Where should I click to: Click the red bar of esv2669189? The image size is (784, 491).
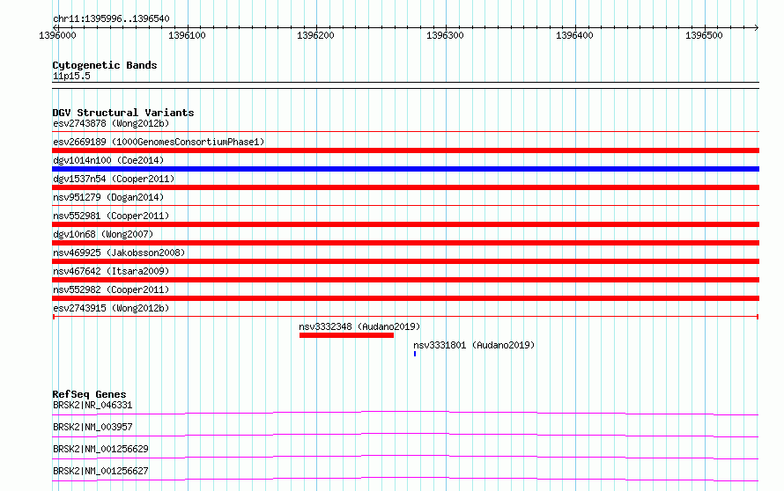click(405, 150)
